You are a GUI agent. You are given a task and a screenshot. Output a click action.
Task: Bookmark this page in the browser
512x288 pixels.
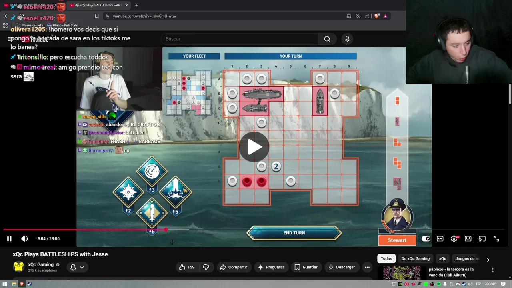[96, 16]
